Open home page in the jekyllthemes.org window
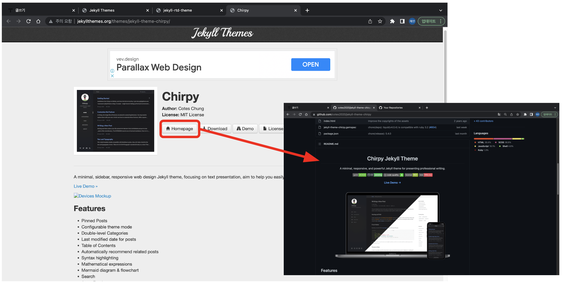 click(38, 21)
